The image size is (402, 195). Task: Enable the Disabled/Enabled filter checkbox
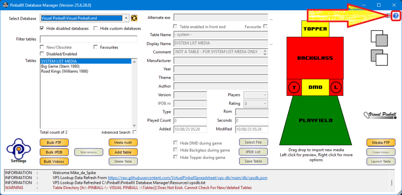pyautogui.click(x=42, y=54)
